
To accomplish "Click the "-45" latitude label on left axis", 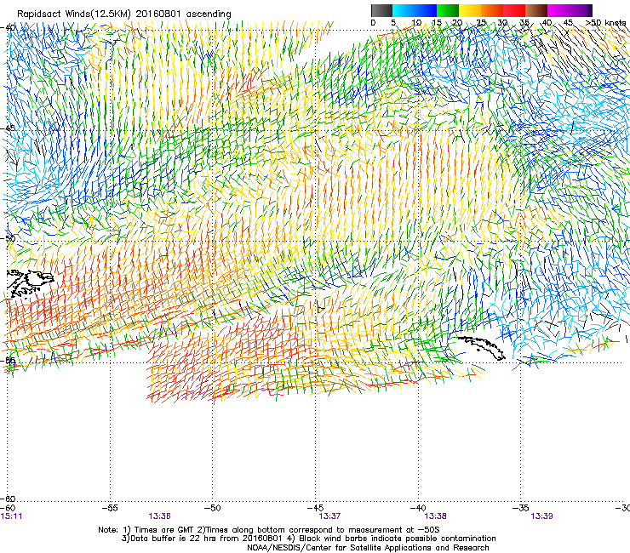I will (x=8, y=128).
